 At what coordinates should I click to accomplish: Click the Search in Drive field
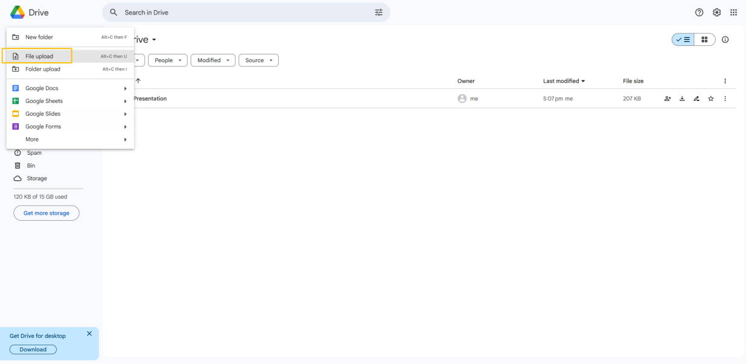tap(242, 12)
